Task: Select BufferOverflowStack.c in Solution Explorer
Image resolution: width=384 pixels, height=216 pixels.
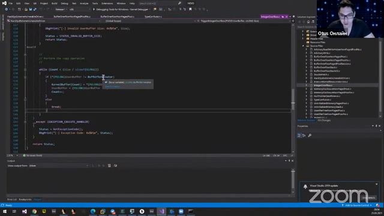Action: pos(325,67)
